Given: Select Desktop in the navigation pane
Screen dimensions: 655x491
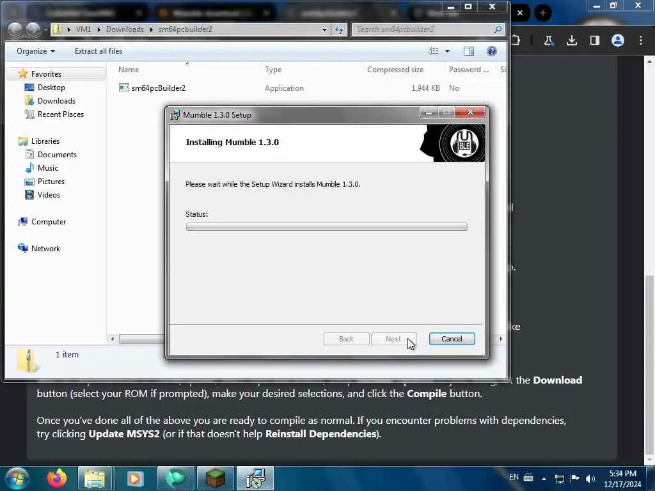Looking at the screenshot, I should tap(51, 87).
